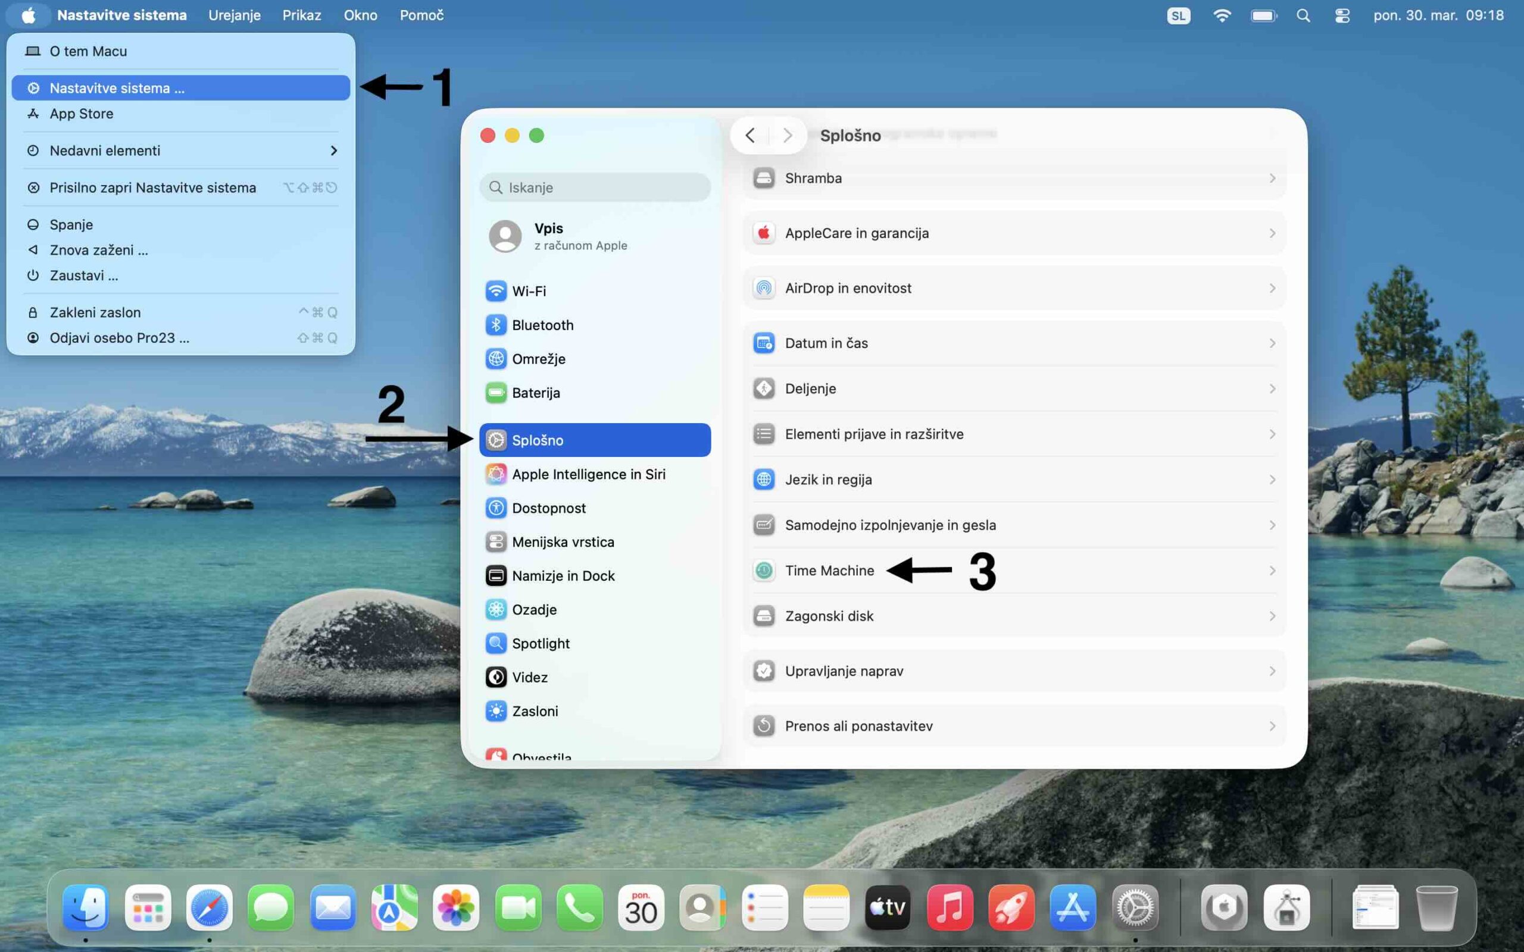Click the back navigation arrow
This screenshot has width=1524, height=952.
pyautogui.click(x=749, y=136)
